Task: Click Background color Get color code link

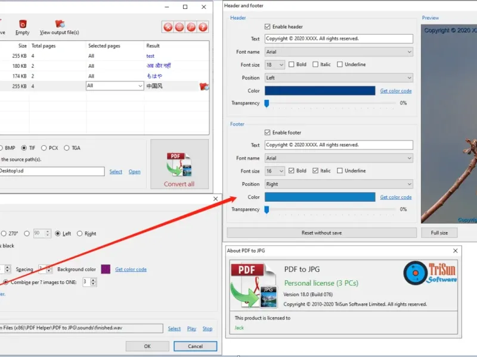Action: 131,270
